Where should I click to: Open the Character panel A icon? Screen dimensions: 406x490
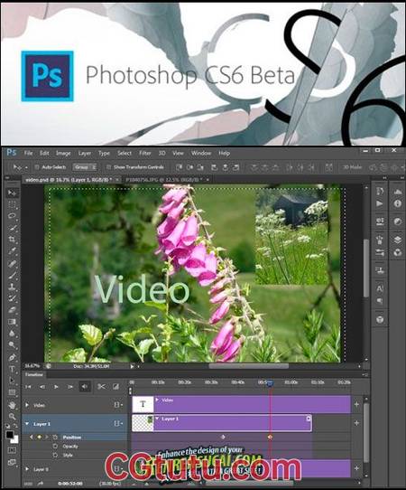pos(380,288)
